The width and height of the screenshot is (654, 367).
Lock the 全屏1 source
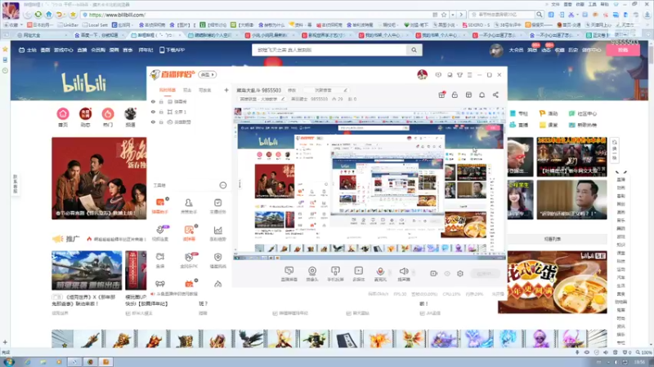tap(161, 112)
